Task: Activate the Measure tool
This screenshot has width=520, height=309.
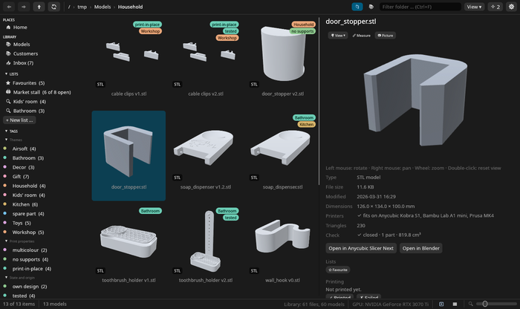Action: pos(361,36)
